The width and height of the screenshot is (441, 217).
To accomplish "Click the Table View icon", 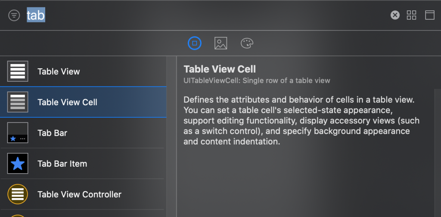I will click(18, 71).
